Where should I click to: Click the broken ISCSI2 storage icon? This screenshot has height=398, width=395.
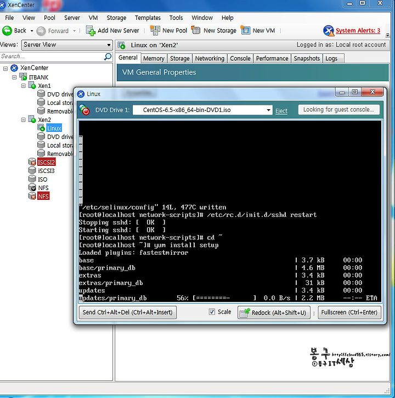[x=32, y=162]
